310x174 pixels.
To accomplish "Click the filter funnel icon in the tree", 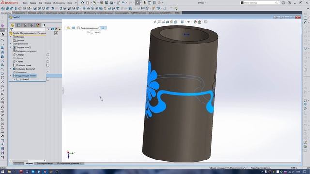I will pyautogui.click(x=11, y=29).
